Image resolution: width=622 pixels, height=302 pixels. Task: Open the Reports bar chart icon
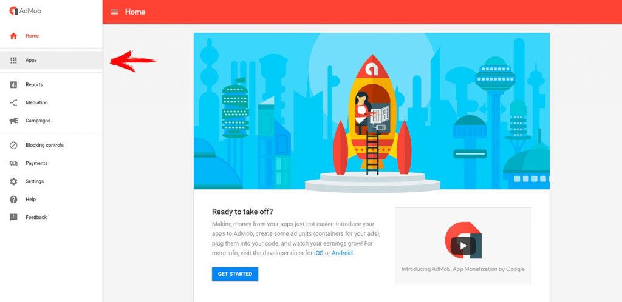(13, 85)
